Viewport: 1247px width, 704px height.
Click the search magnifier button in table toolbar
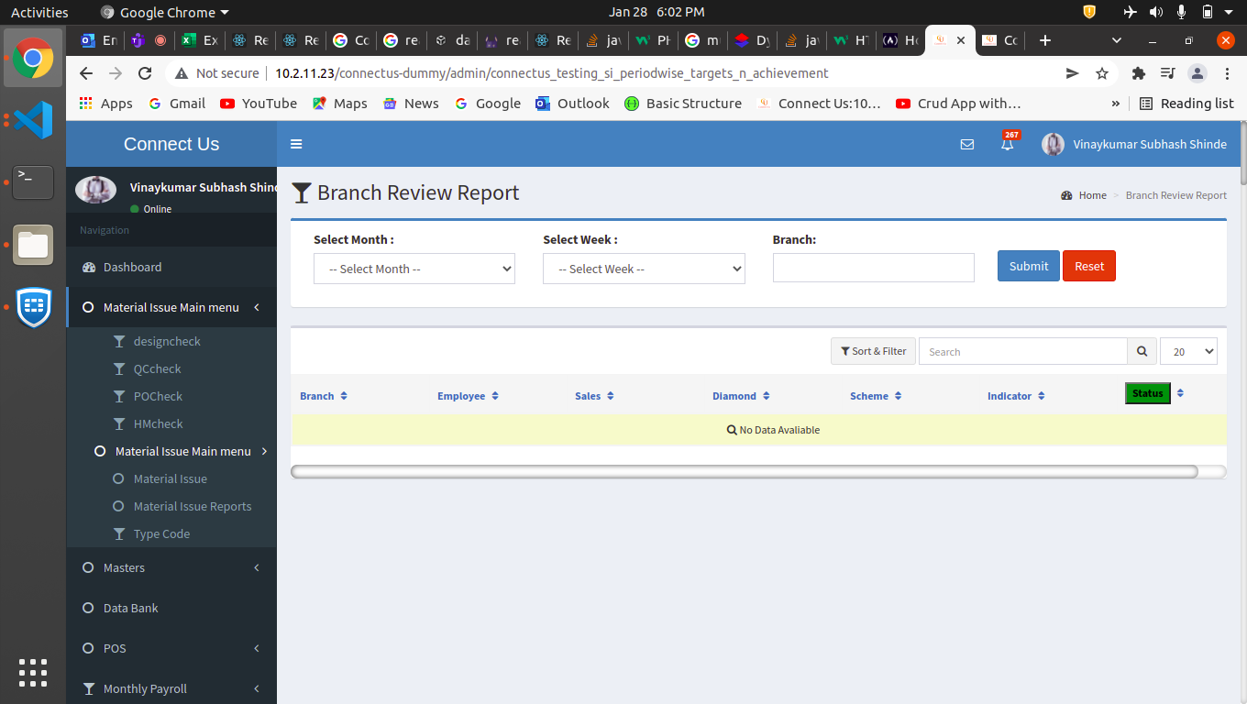pyautogui.click(x=1142, y=351)
